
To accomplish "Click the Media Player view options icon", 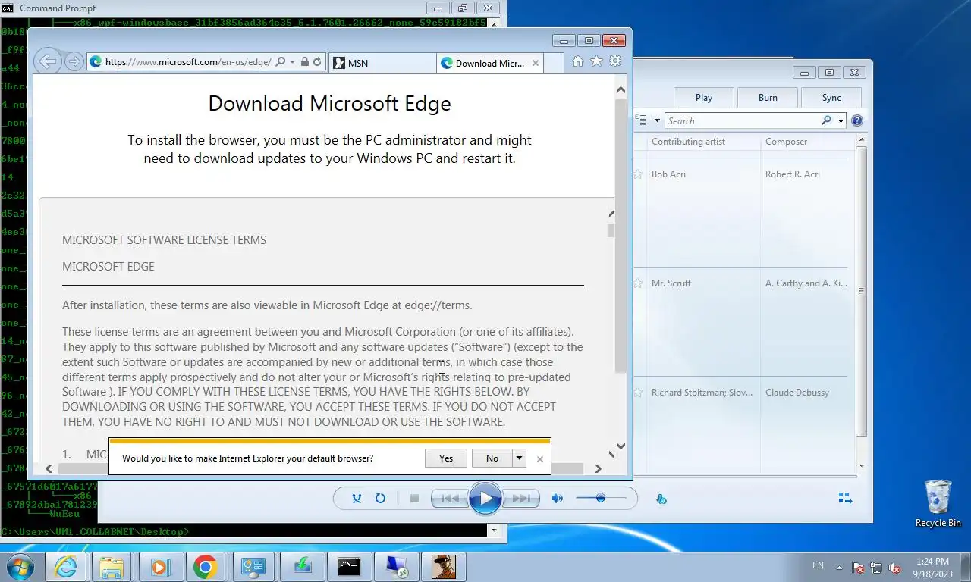I will (x=640, y=120).
